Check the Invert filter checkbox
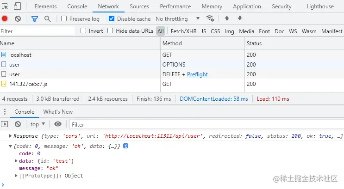344x189 pixels. [83, 31]
